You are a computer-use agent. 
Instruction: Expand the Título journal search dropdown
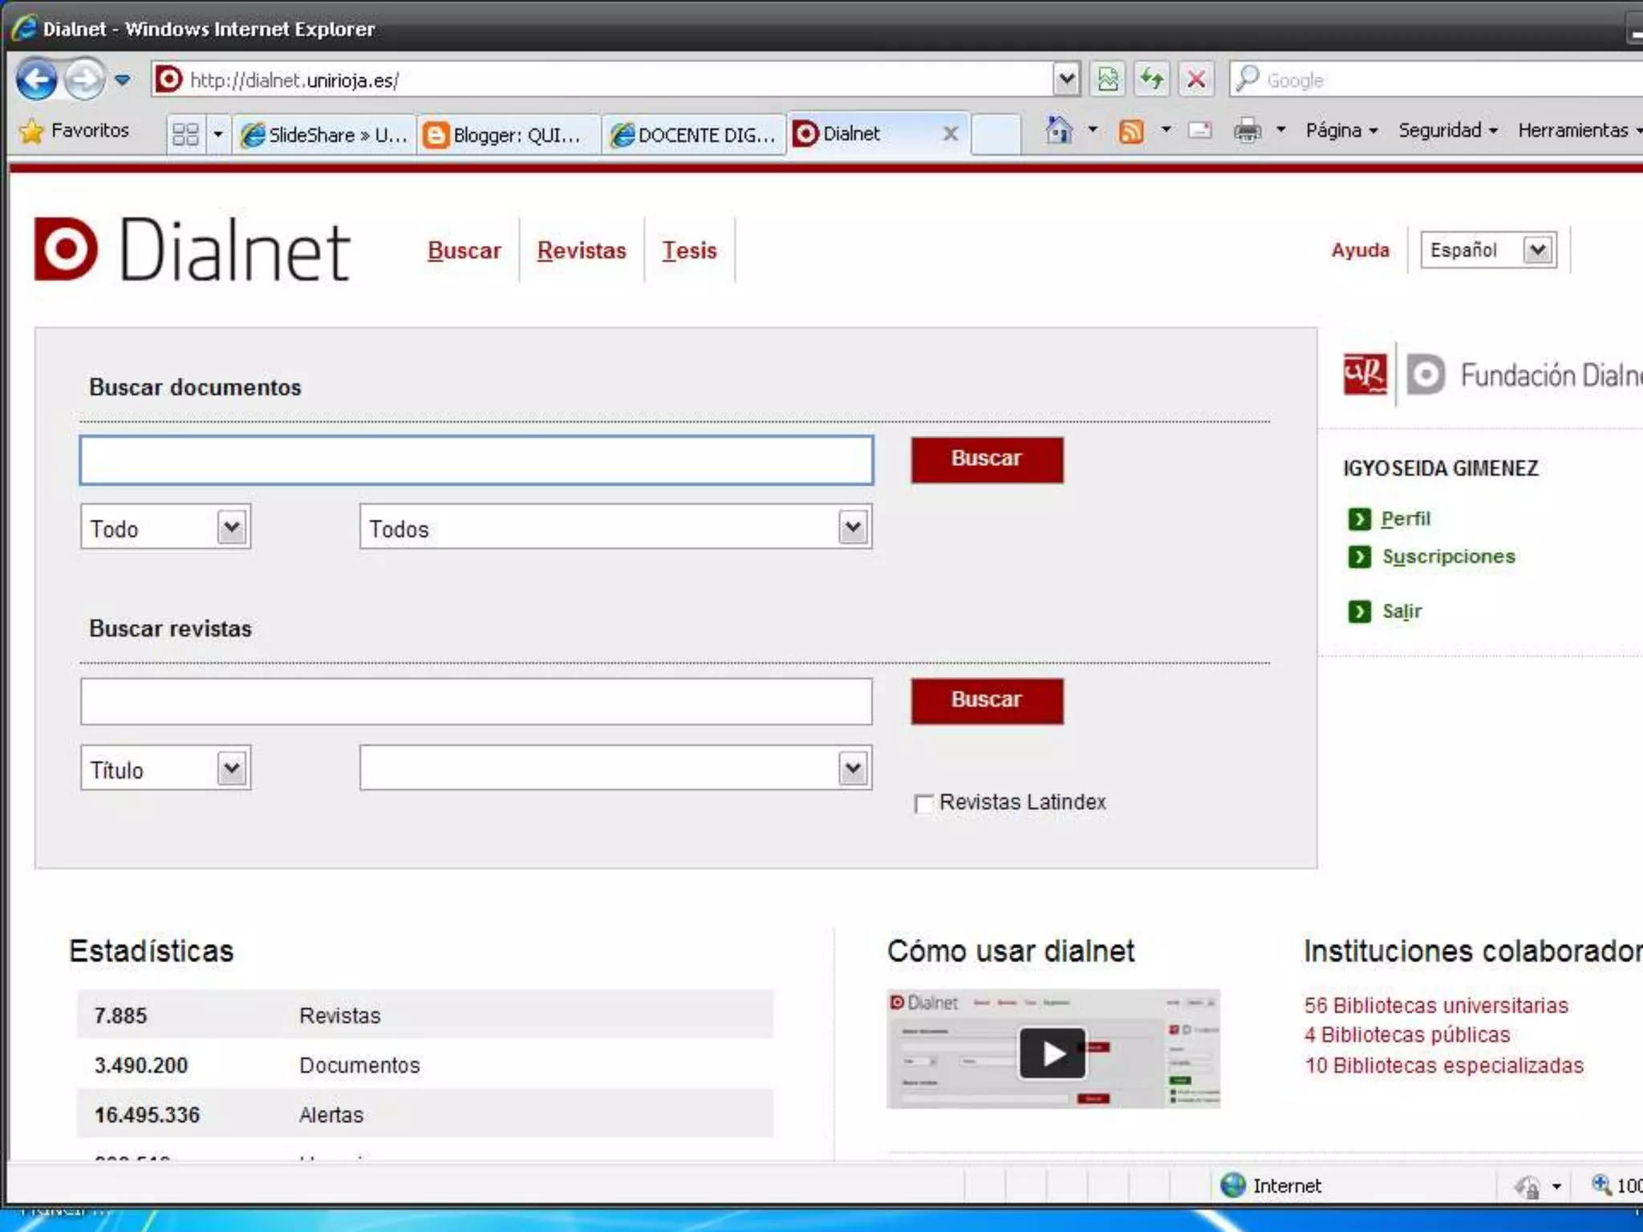coord(231,768)
